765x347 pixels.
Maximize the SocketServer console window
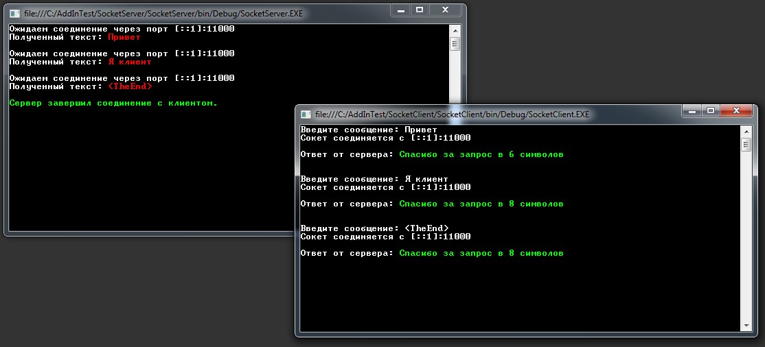[419, 10]
